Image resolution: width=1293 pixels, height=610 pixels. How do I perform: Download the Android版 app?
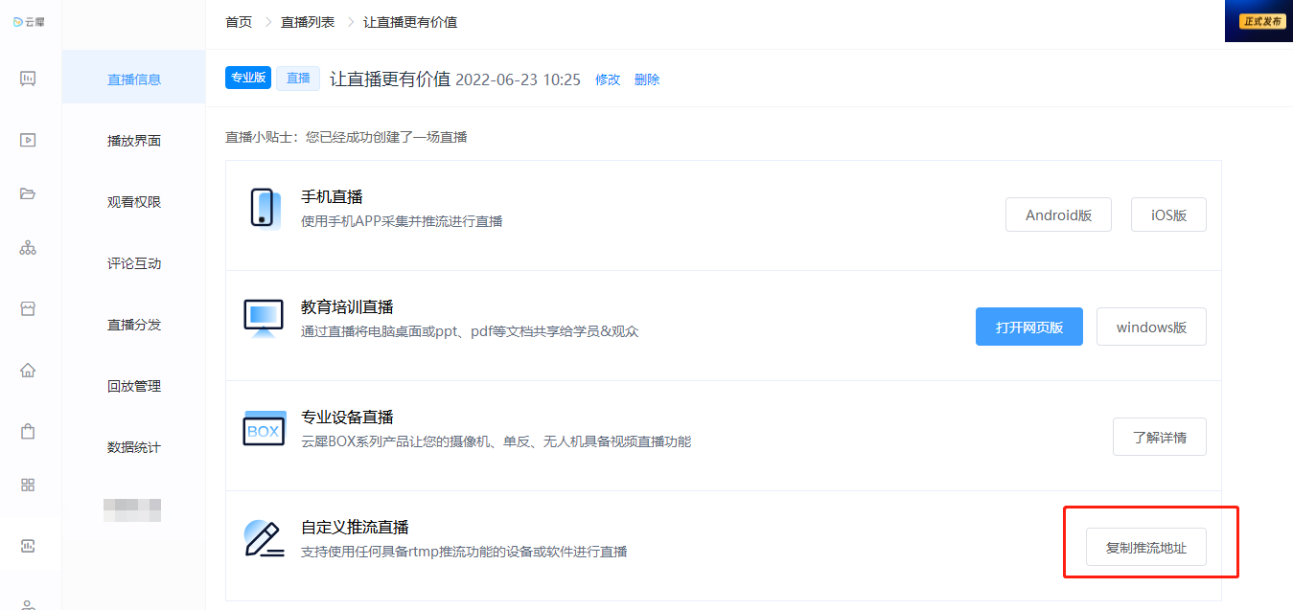click(1058, 215)
